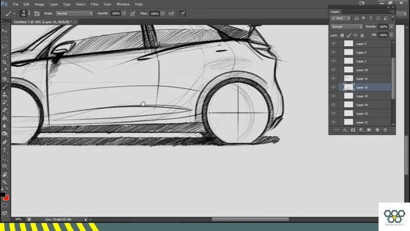Screen dimensions: 410x231
Task: Open the layer Fill slider arrow
Action: (x=391, y=35)
